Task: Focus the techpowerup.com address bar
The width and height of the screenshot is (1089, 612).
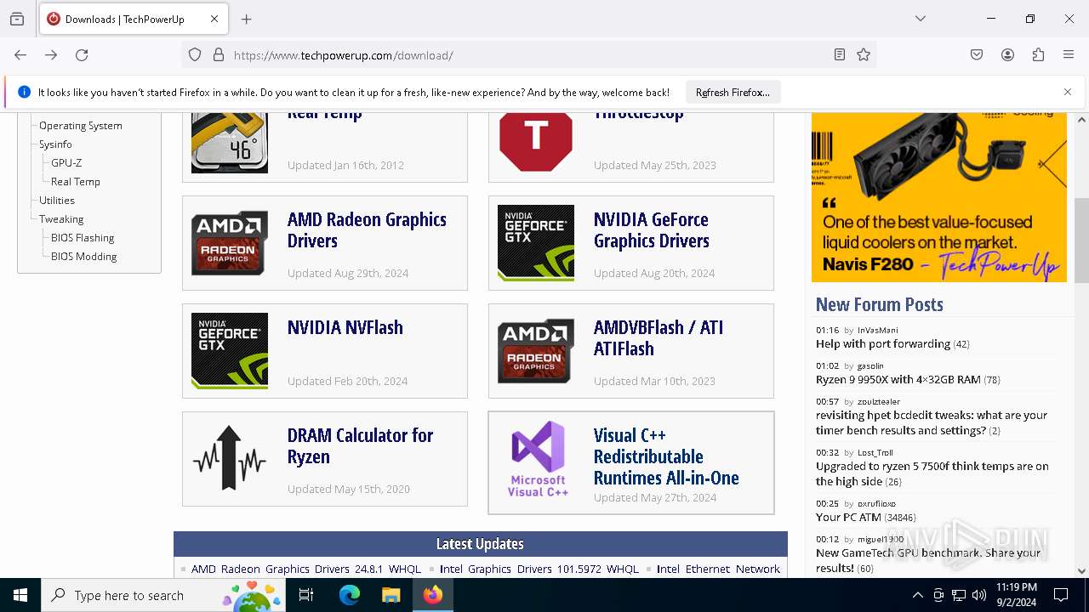Action: (x=527, y=55)
